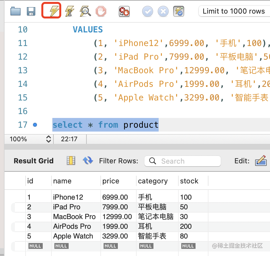Rollback the current transaction
Screen dimensions: 270x256
coord(163,12)
